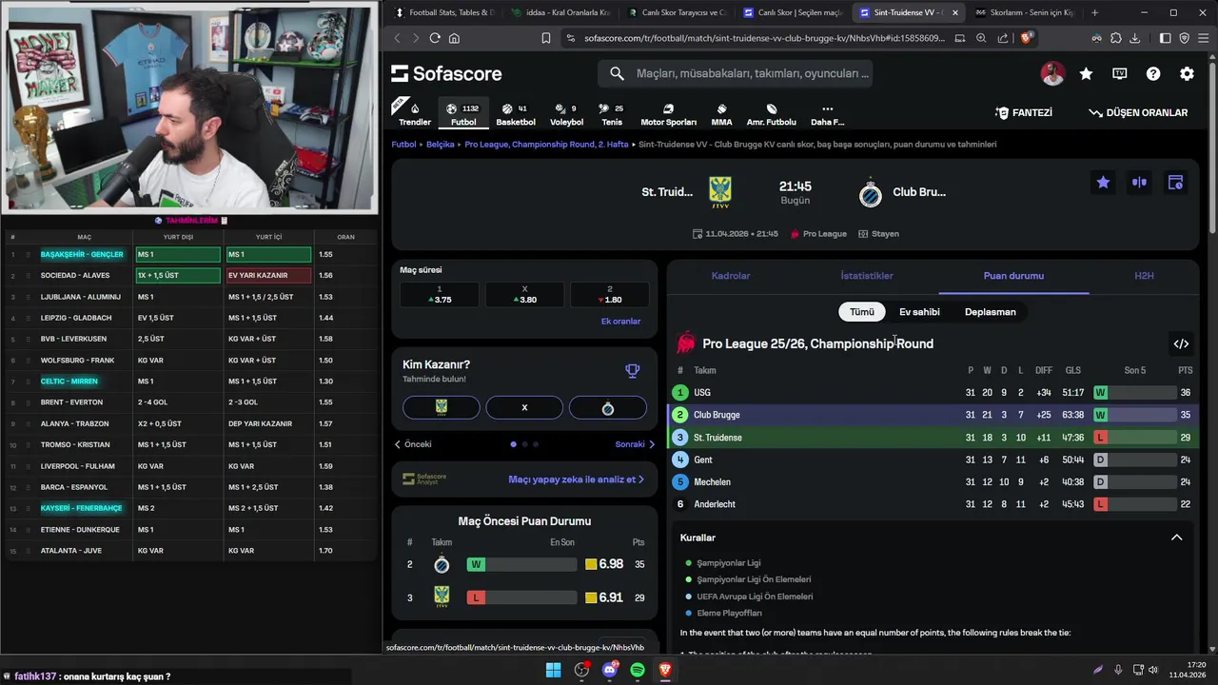Expand the Daha Fazla sports menu

click(x=827, y=113)
